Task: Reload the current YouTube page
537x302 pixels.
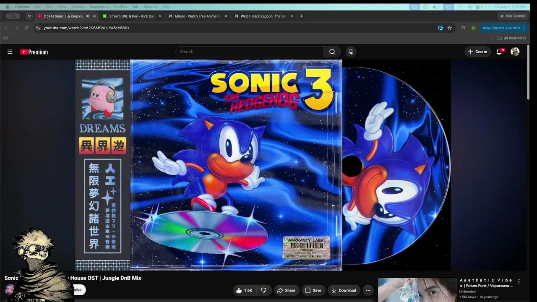Action: 26,28
